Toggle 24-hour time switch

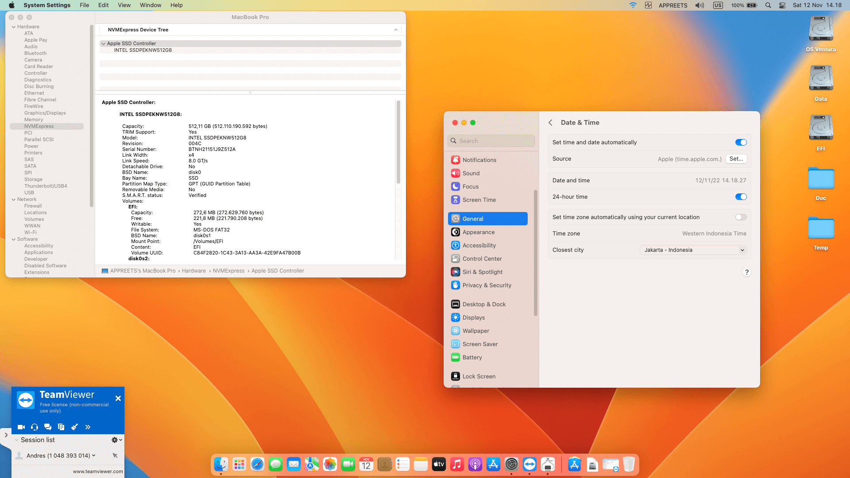[x=741, y=197]
